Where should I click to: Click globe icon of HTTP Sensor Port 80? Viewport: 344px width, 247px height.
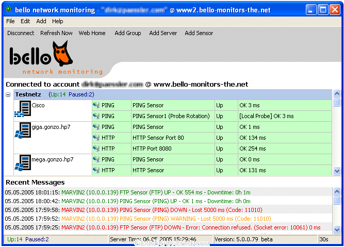coord(96,138)
